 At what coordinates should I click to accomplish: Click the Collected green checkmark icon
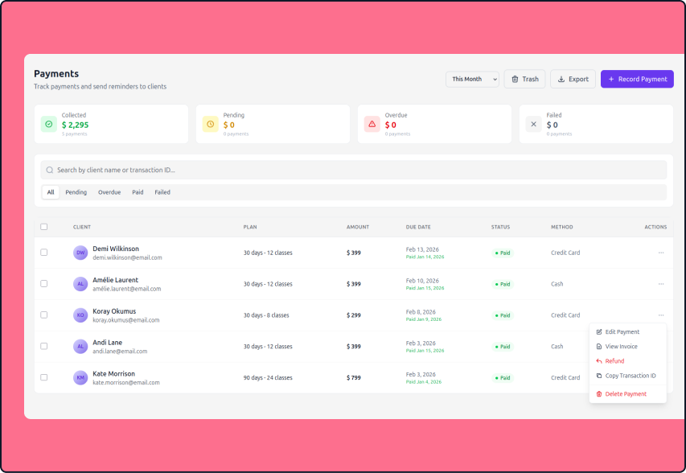click(49, 124)
